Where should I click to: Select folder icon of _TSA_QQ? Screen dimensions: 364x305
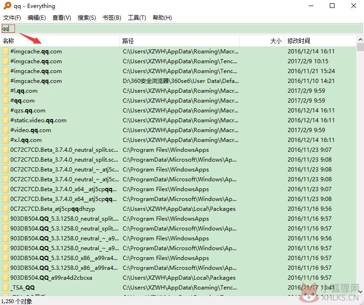coord(6,288)
